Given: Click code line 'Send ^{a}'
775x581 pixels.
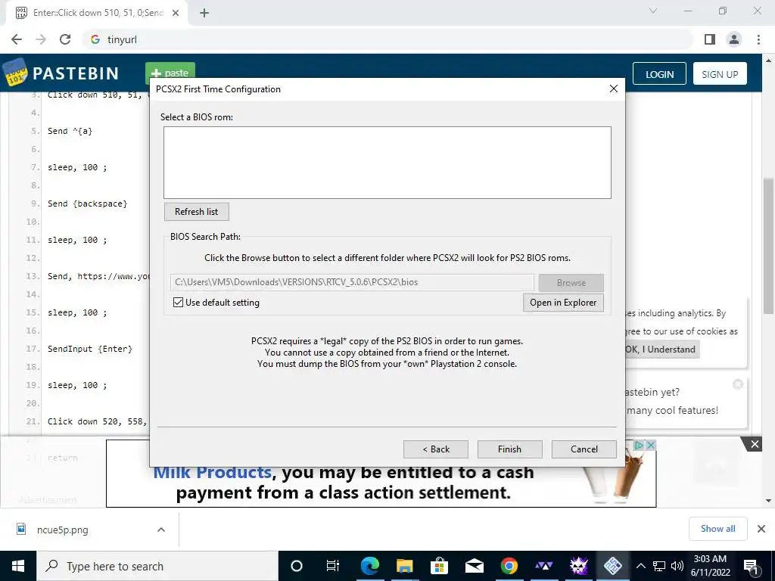Looking at the screenshot, I should [x=70, y=131].
